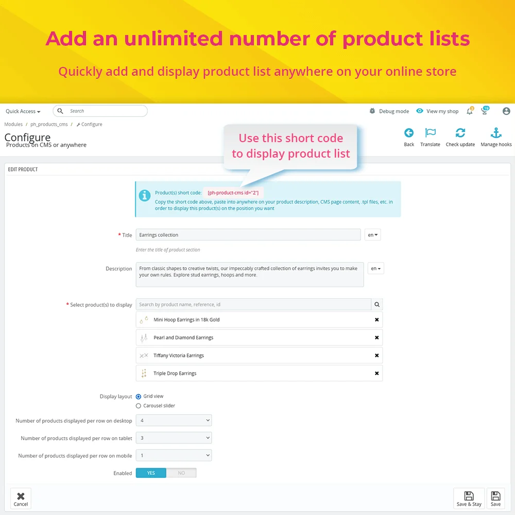This screenshot has height=515, width=515.
Task: Click into the Title input field
Action: pos(248,235)
